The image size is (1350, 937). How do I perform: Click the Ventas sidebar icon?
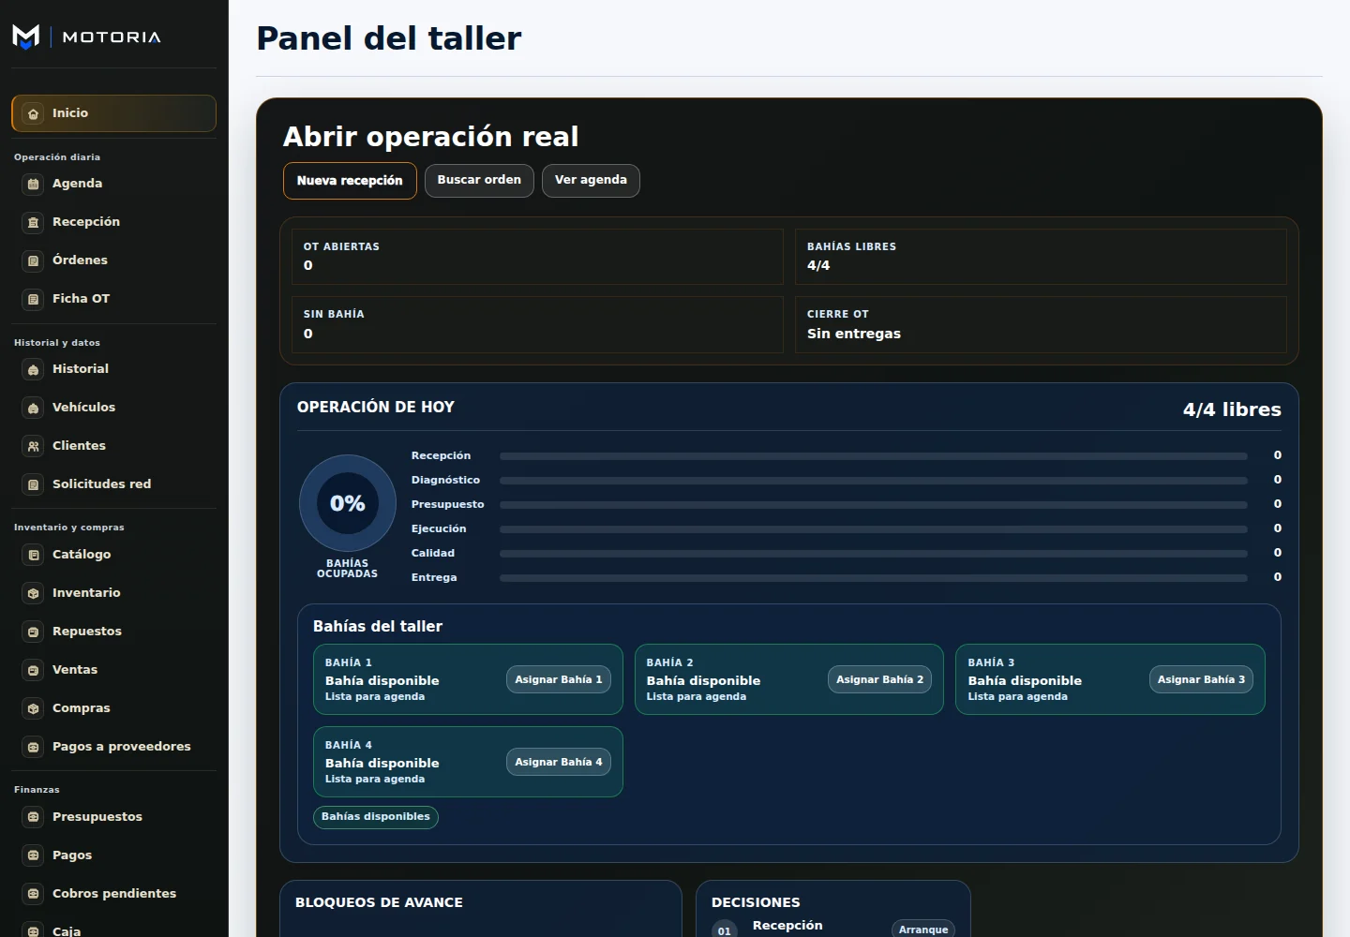point(34,670)
